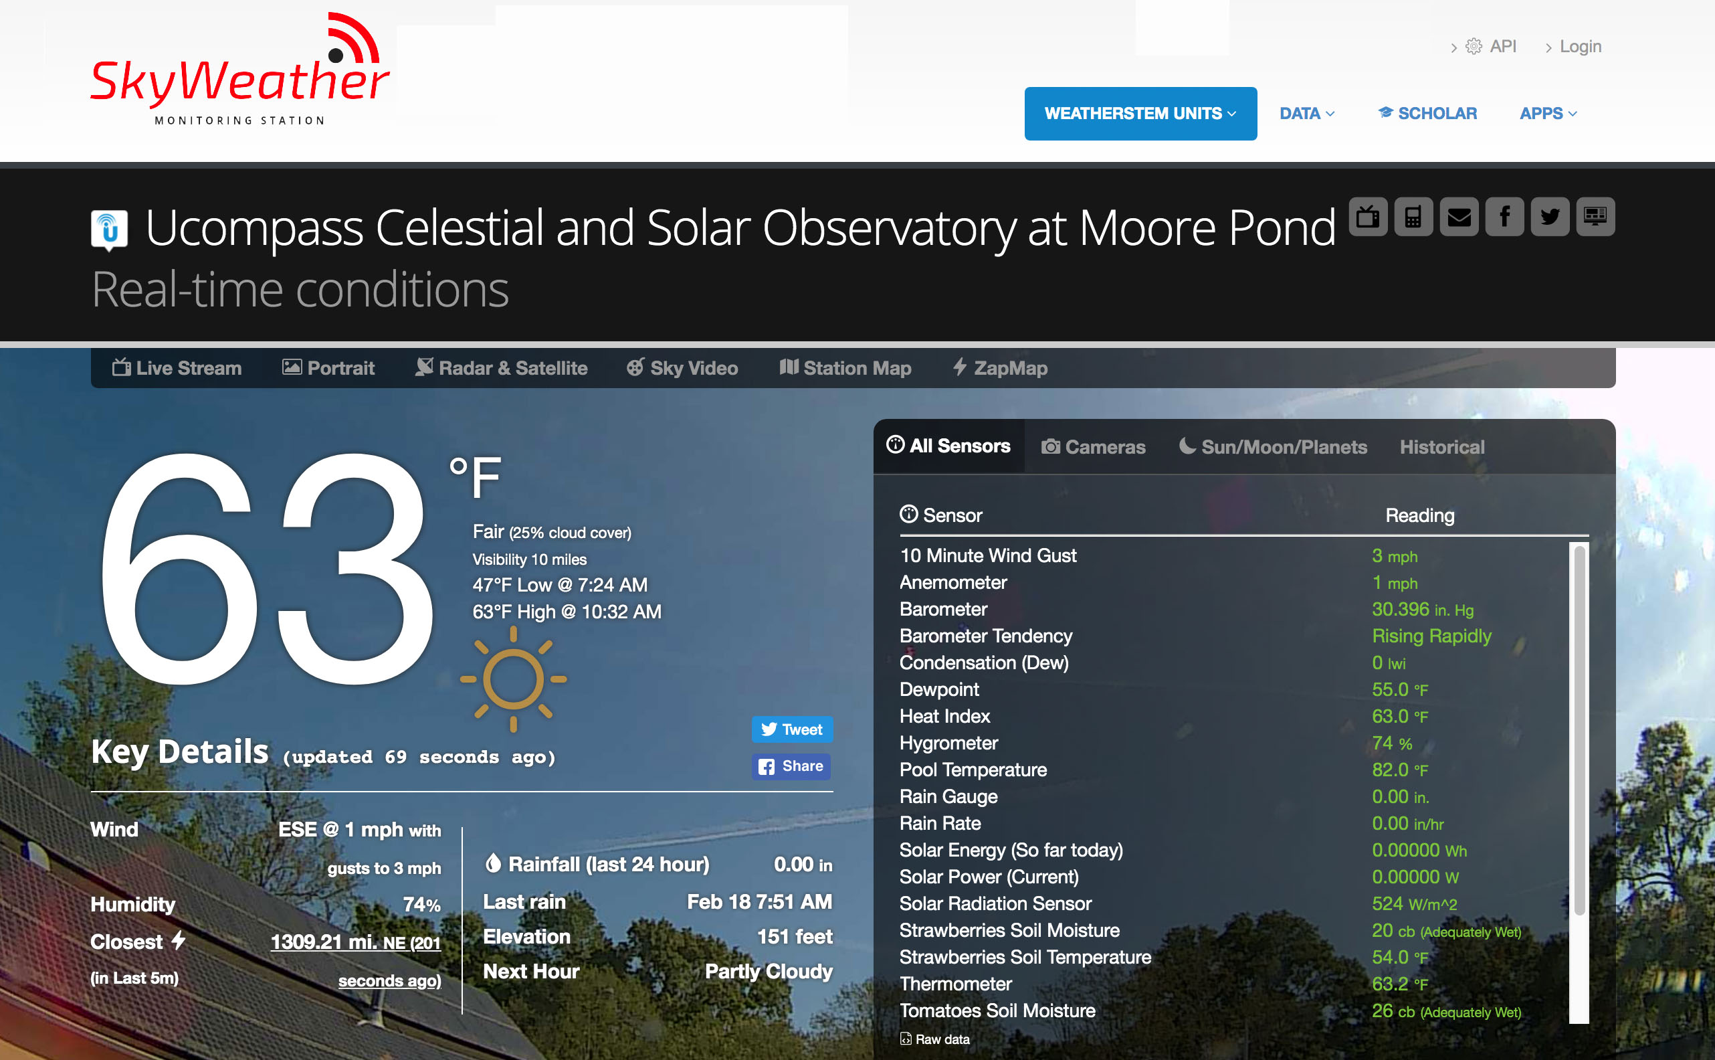Screen dimensions: 1715x1060
Task: Click the TV live stream icon in header
Action: tap(1367, 217)
